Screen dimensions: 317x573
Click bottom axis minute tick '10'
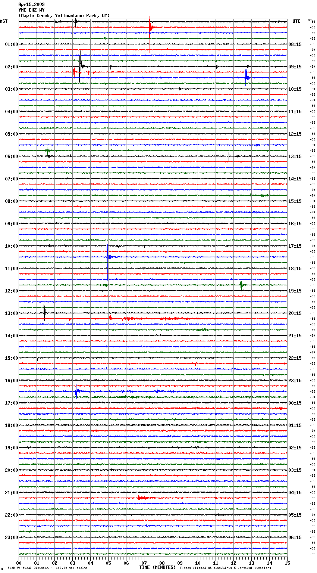[198, 563]
